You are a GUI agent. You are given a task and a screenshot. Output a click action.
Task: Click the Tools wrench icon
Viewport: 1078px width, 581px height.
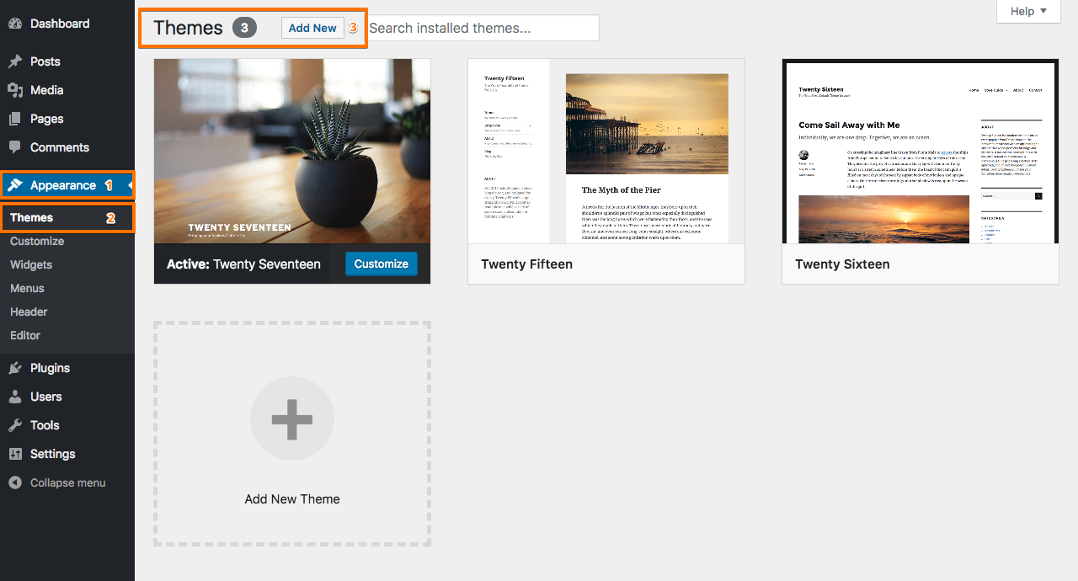pos(15,425)
